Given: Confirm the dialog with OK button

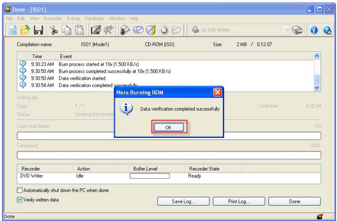Looking at the screenshot, I should point(168,127).
